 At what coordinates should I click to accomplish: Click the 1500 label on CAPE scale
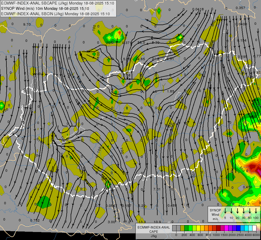click(x=224, y=235)
